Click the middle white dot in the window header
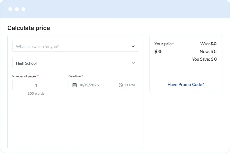Viewport: 230px width, 153px height. click(x=17, y=9)
